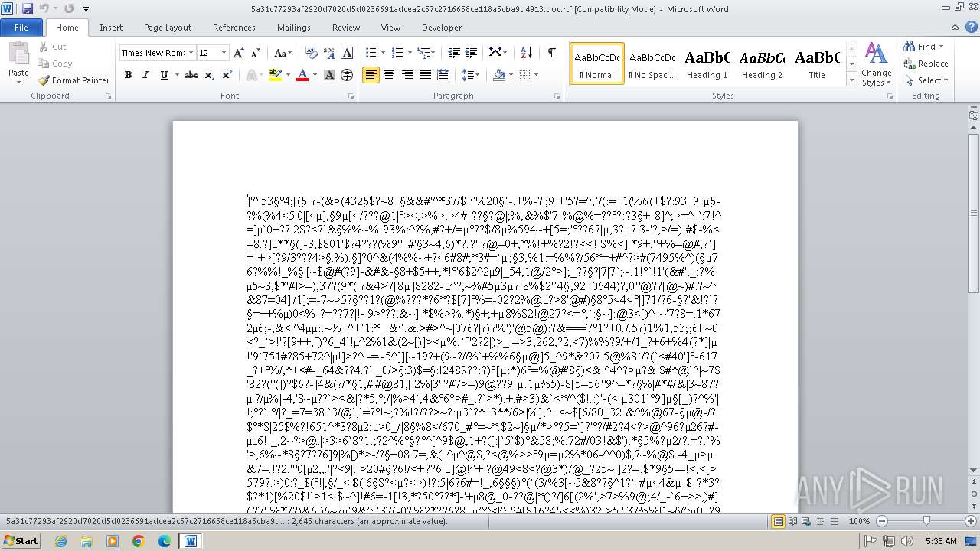Switch to Page Layout tab
The height and width of the screenshot is (551, 980).
coord(168,28)
